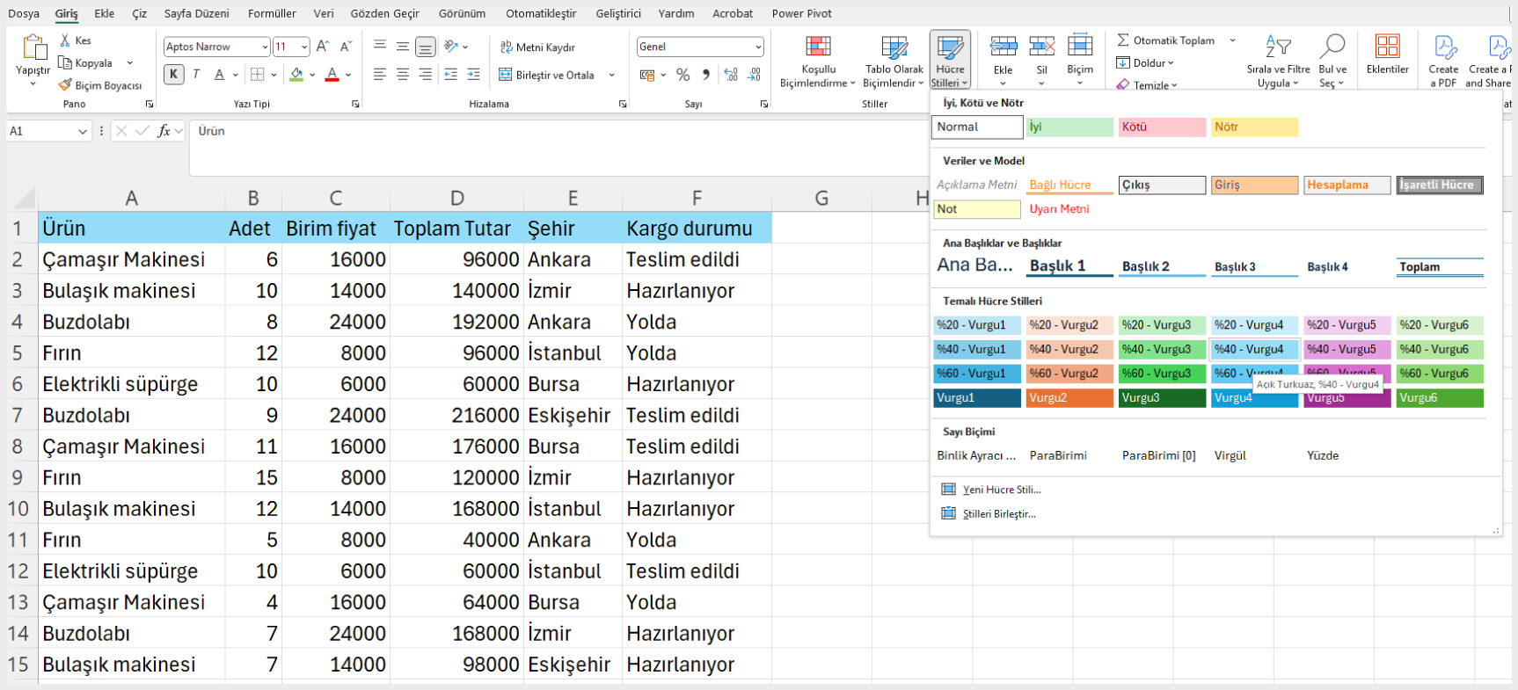
Task: Toggle underline formatting
Action: coord(220,75)
